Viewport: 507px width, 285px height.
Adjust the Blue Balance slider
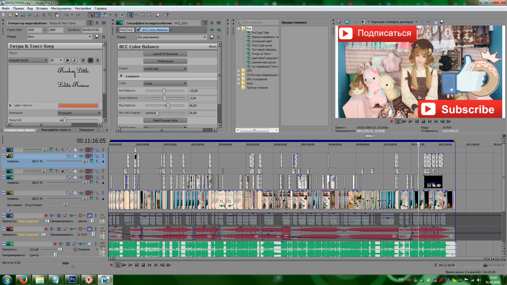point(168,106)
